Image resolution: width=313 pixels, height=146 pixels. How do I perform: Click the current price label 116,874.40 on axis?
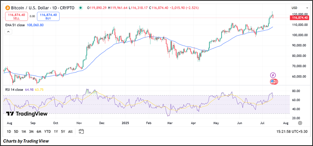tap(299, 17)
